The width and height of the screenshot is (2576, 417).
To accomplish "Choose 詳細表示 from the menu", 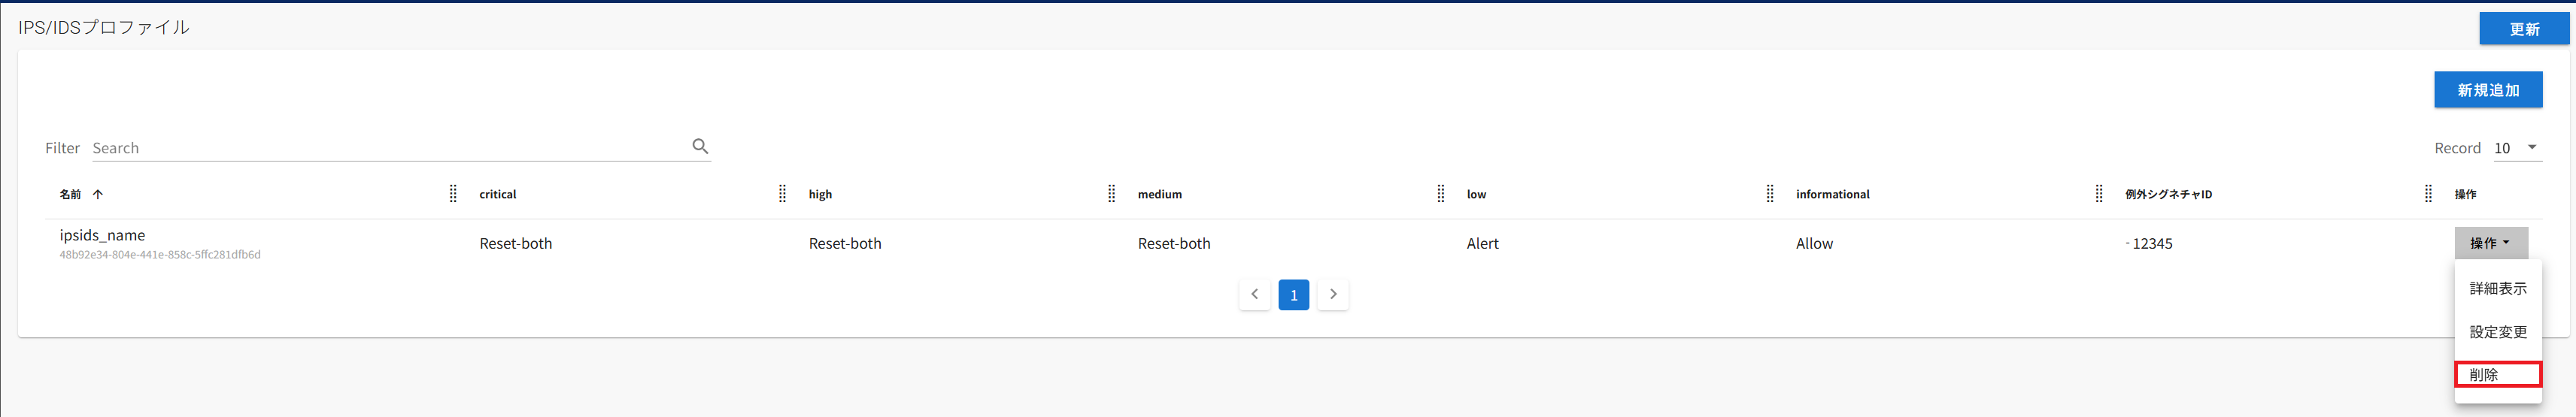I will coord(2497,288).
